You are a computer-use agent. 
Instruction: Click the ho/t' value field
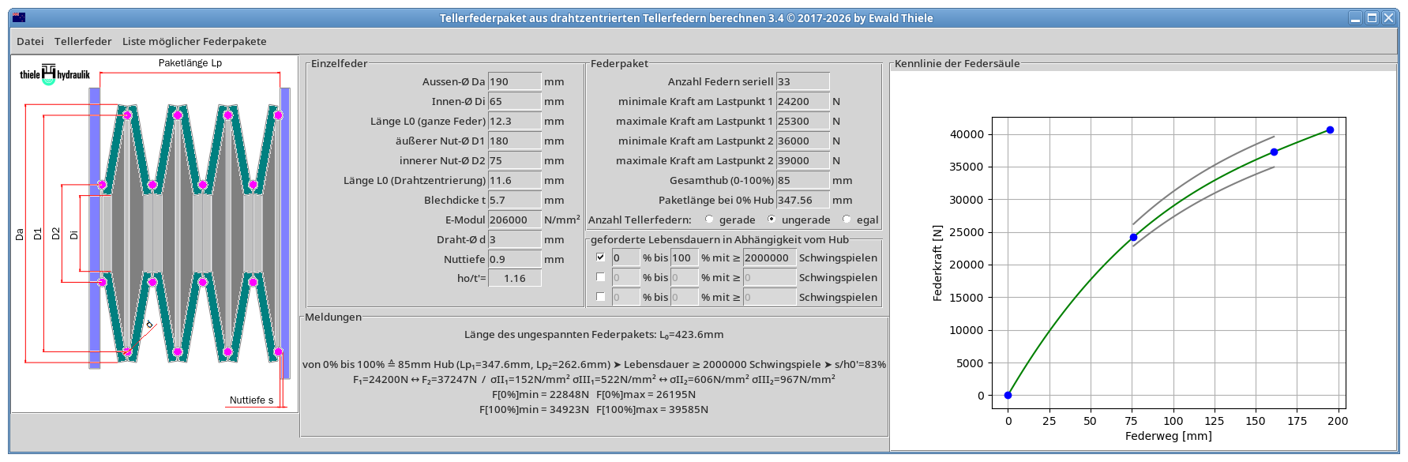[515, 278]
